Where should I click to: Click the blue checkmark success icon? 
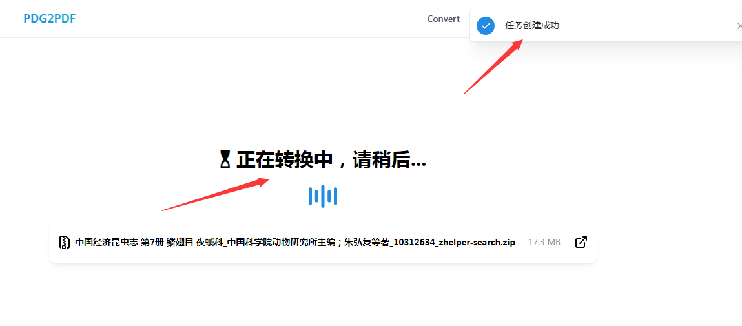tap(486, 26)
